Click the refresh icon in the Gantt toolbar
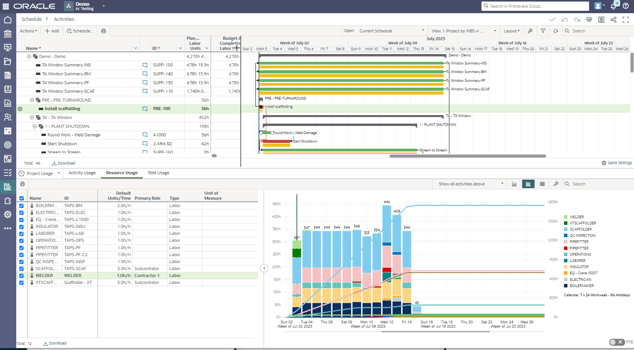 coord(556,31)
